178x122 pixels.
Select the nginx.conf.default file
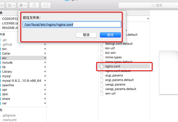118,71
